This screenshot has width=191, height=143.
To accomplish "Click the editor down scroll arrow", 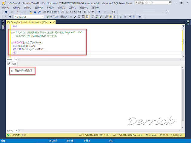I will [x=184, y=56].
